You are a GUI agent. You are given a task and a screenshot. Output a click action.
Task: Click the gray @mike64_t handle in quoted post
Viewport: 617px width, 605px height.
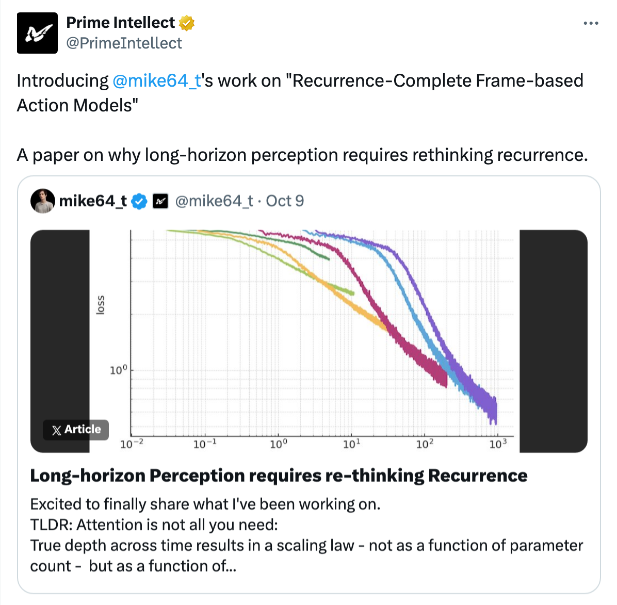[x=214, y=201]
